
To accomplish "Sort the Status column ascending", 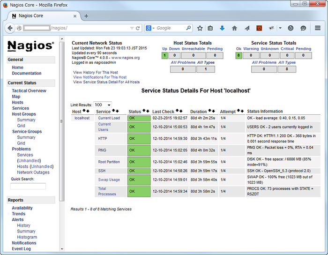I will tap(144, 111).
